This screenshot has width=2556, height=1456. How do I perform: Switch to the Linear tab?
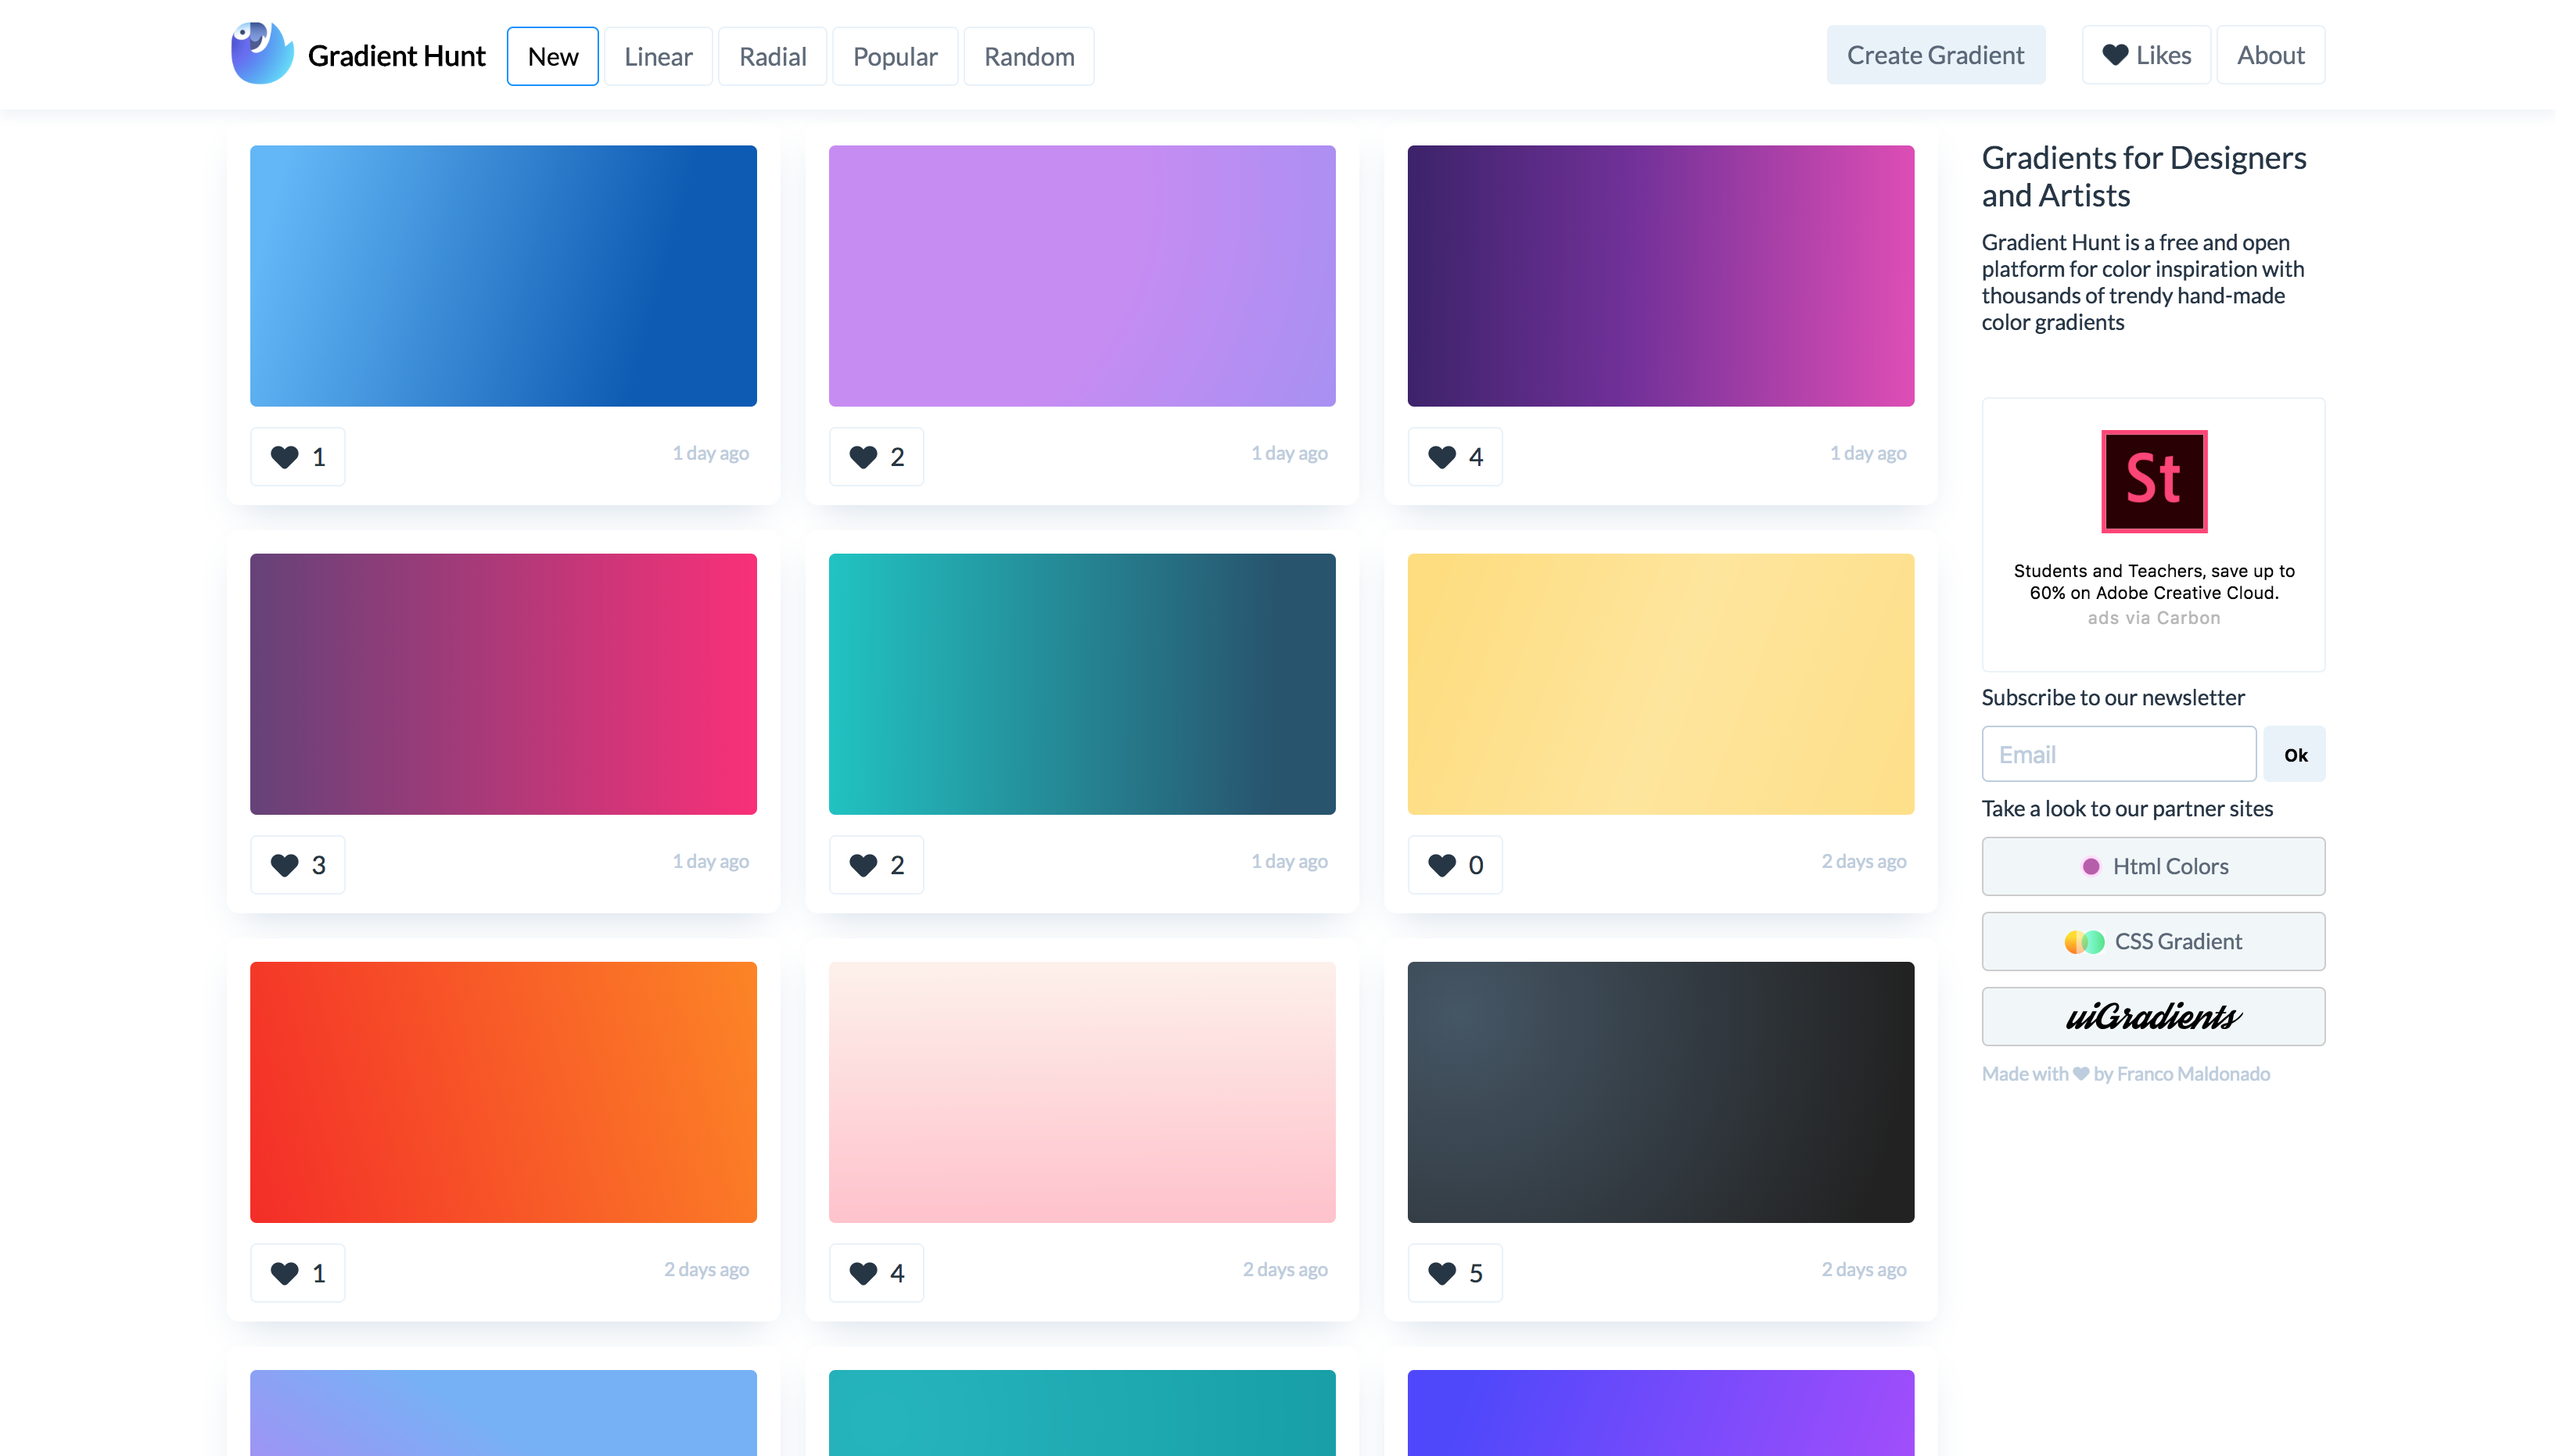(657, 56)
